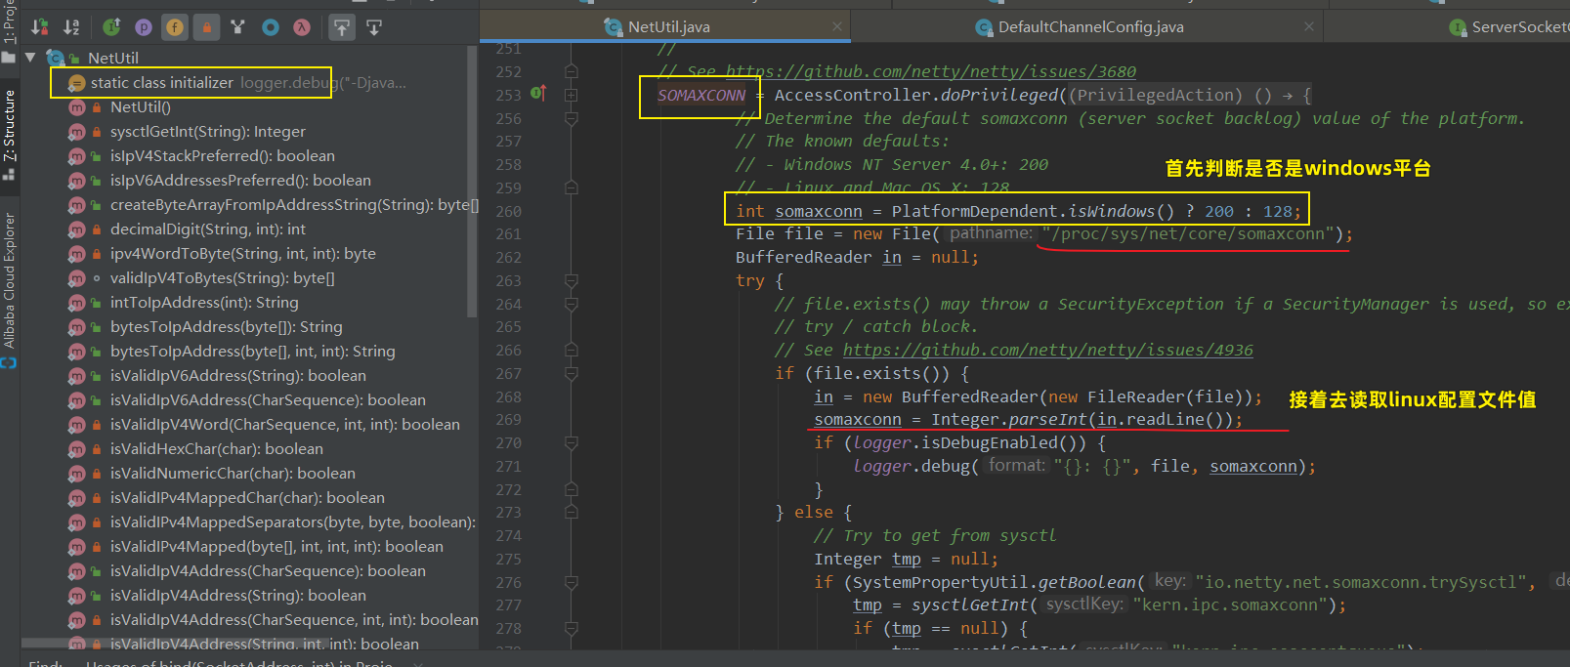Open the NetUtil.java editor tab

coord(668,27)
